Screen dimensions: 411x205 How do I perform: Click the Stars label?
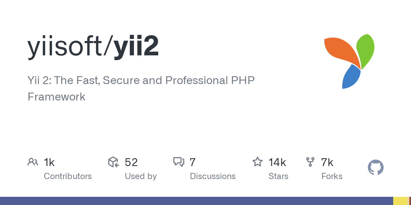(x=278, y=176)
